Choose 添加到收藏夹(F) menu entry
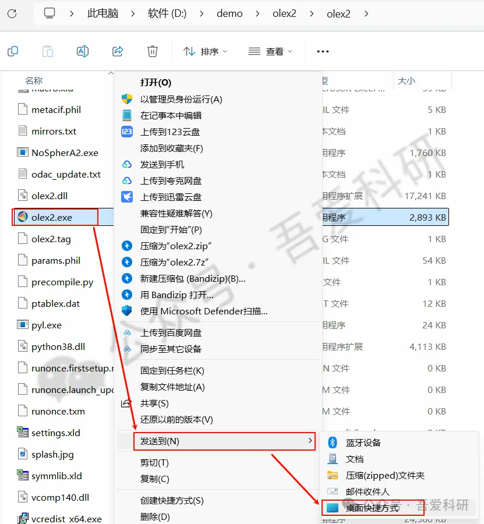This screenshot has height=524, width=484. [x=171, y=148]
